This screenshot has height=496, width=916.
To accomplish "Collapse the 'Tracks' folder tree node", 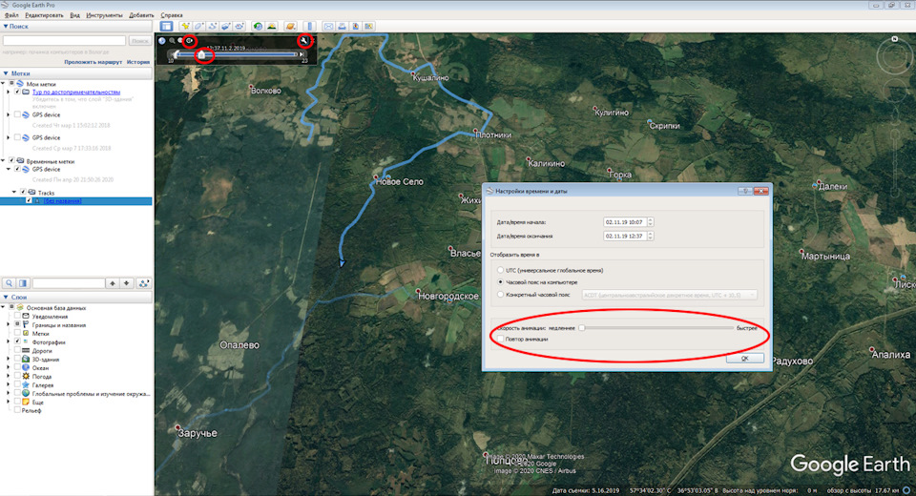I will tap(14, 193).
